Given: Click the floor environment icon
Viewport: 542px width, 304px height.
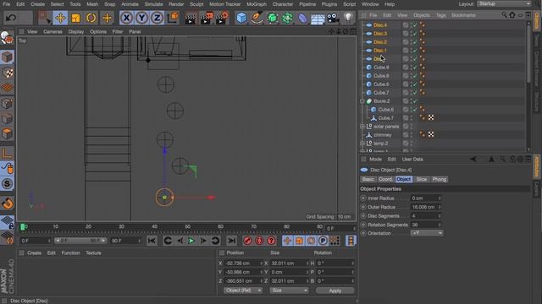Looking at the screenshot, I should point(318,18).
